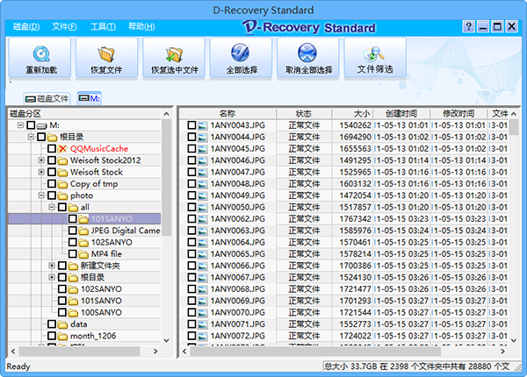Click the image icon of 1ANY0072.JPG

[203, 336]
